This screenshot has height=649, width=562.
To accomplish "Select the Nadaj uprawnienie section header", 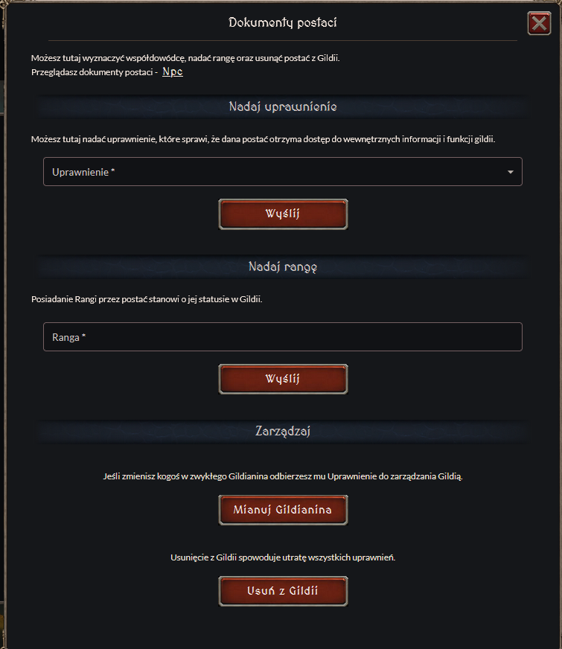I will [282, 107].
